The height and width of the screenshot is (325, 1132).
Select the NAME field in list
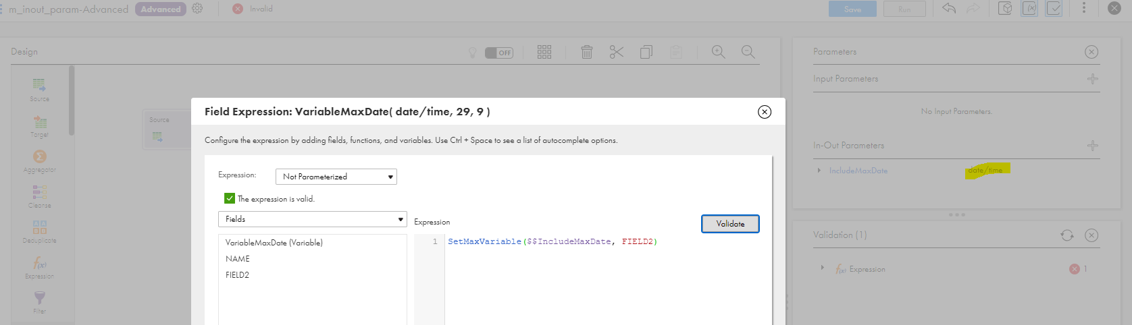point(238,259)
